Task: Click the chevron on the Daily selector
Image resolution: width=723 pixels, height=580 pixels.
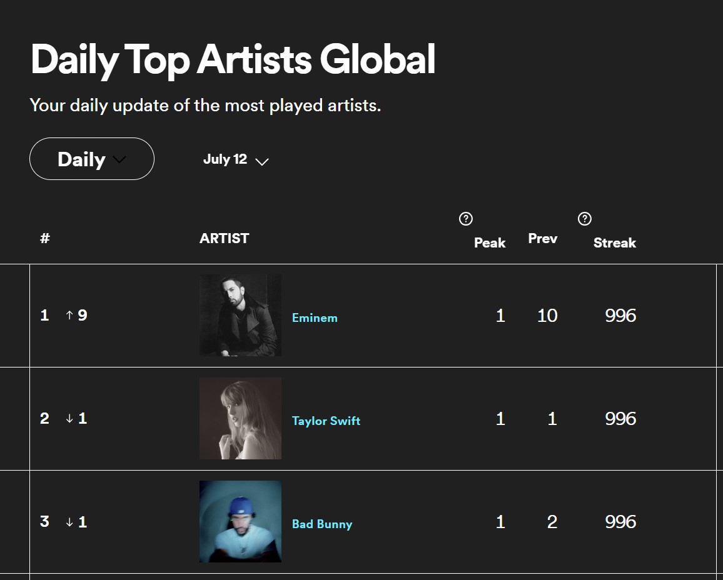Action: [x=119, y=159]
